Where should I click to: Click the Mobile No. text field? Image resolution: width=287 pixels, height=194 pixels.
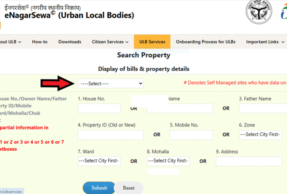pyautogui.click(x=191, y=135)
